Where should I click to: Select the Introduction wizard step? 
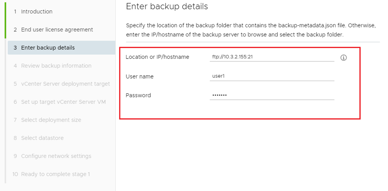tap(36, 12)
